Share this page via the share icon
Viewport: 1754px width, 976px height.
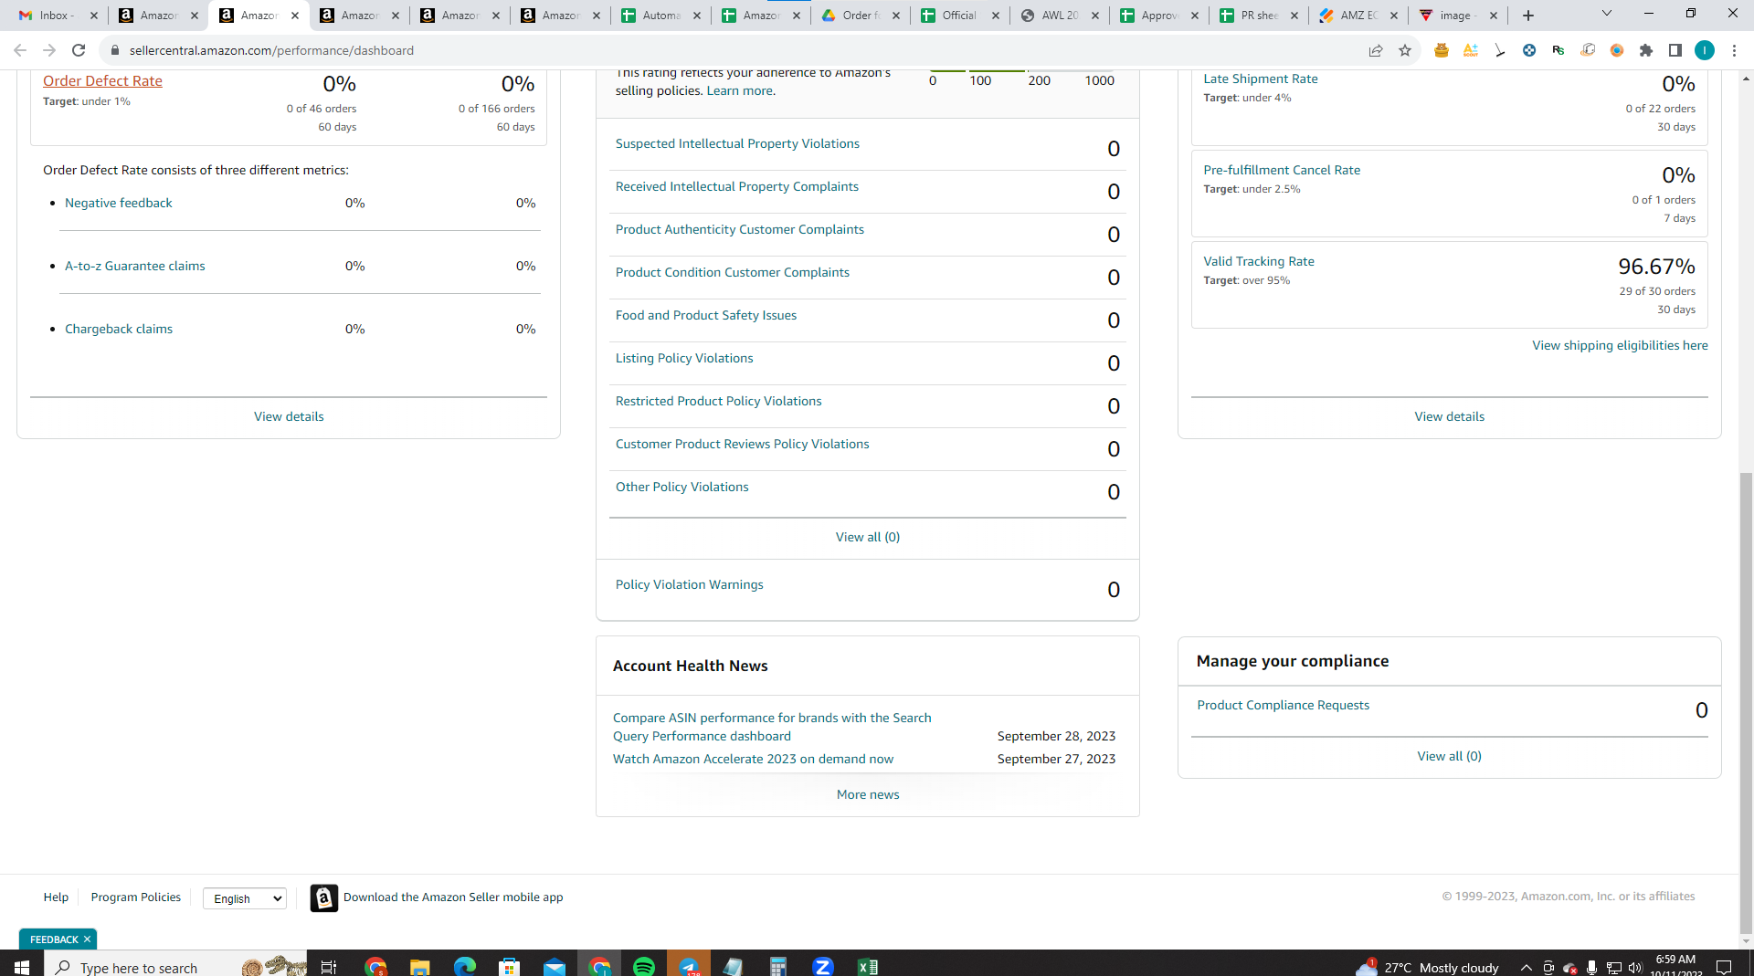coord(1376,50)
